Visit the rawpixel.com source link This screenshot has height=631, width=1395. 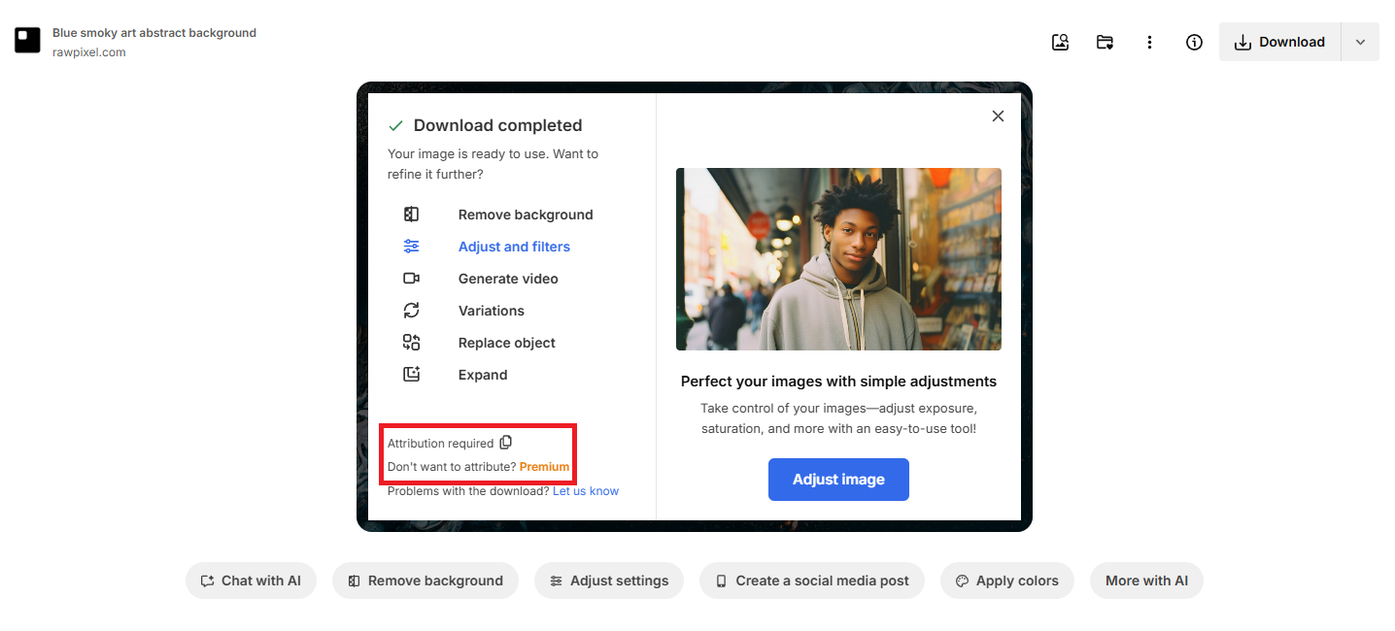tap(88, 51)
